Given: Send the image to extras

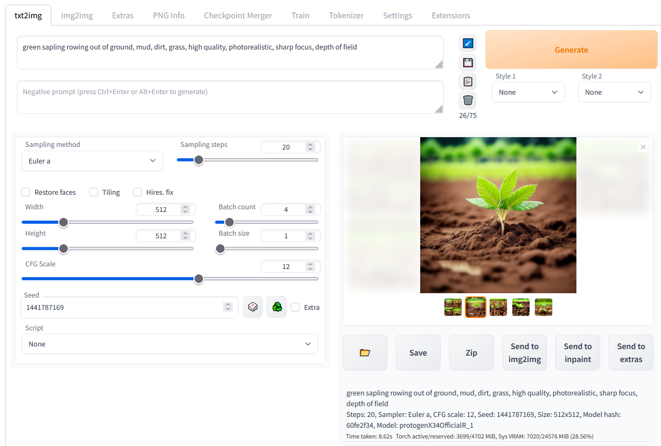Looking at the screenshot, I should tap(631, 352).
